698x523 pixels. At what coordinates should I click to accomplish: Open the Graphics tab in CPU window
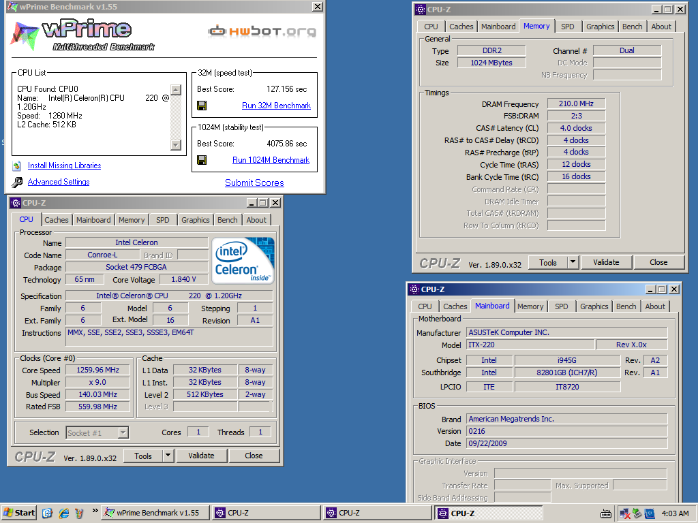click(x=195, y=220)
